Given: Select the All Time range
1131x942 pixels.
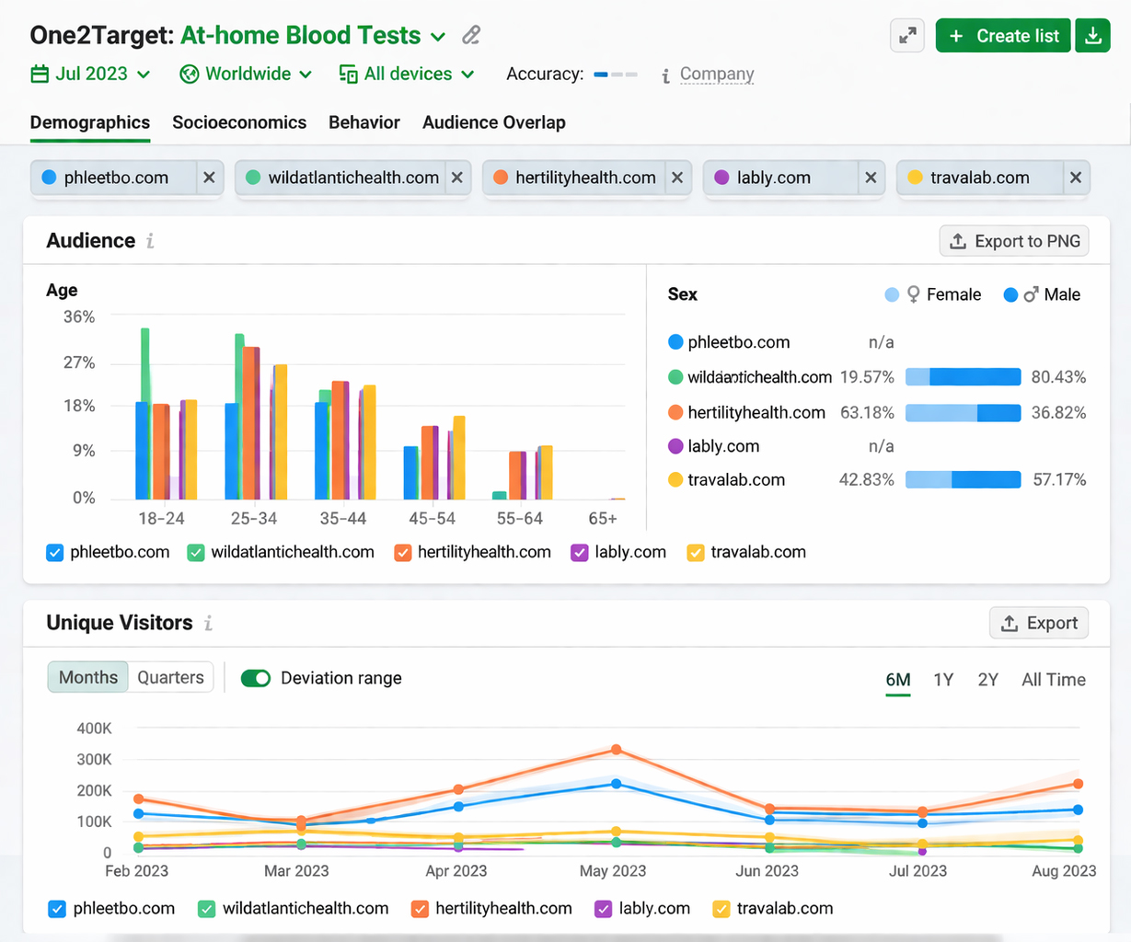Looking at the screenshot, I should tap(1054, 680).
